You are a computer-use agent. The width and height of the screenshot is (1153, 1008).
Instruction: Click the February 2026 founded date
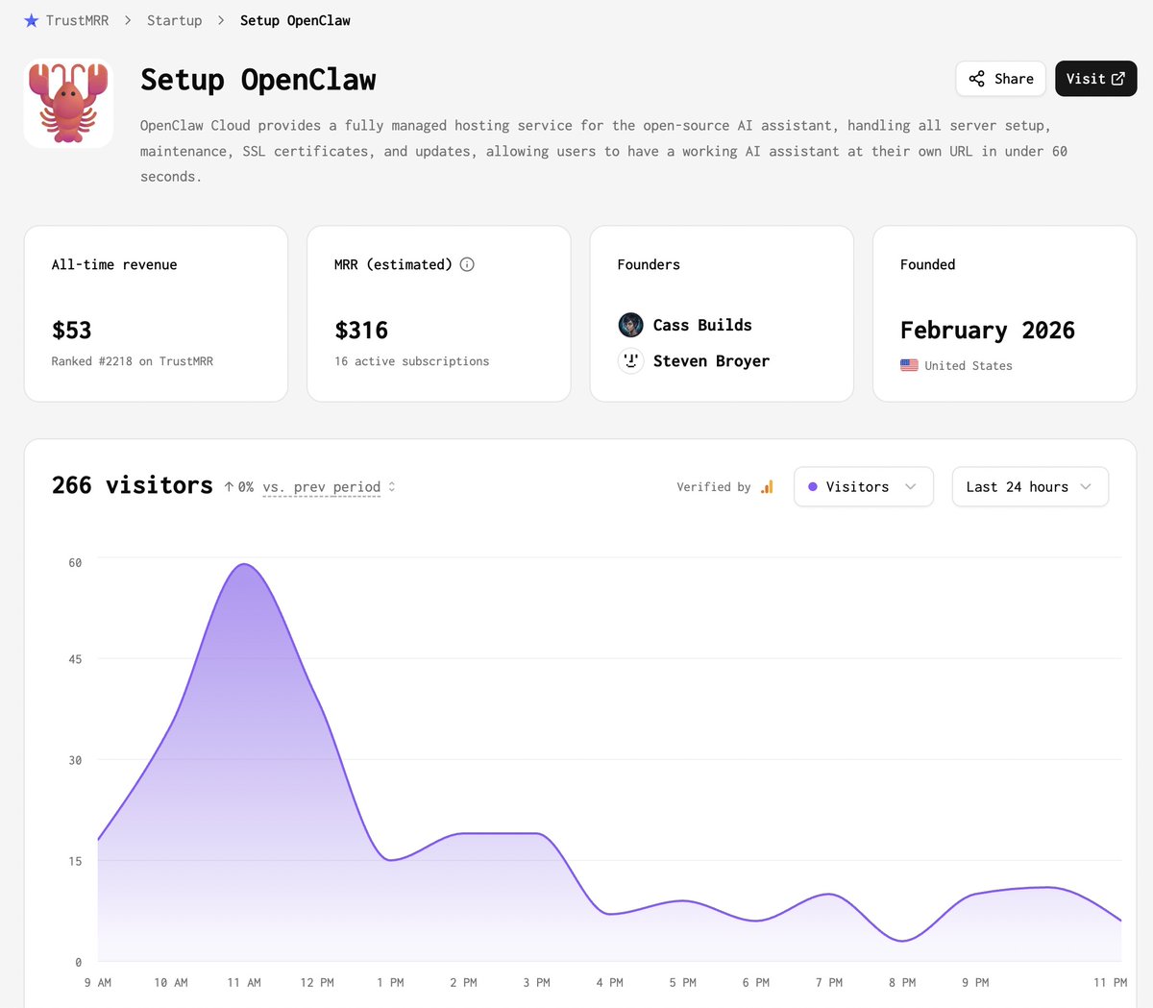tap(988, 330)
